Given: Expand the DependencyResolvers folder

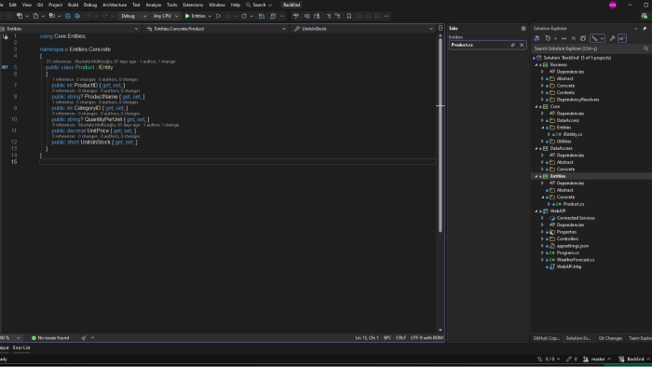Looking at the screenshot, I should (542, 100).
